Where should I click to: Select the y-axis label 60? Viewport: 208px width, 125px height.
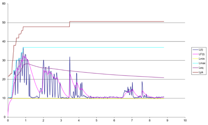tap(4, 4)
